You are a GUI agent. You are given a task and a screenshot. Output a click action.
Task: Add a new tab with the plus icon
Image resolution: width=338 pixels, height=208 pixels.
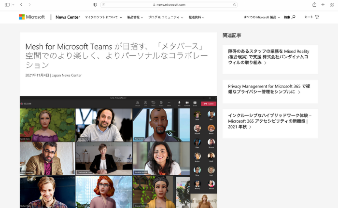[x=323, y=4]
